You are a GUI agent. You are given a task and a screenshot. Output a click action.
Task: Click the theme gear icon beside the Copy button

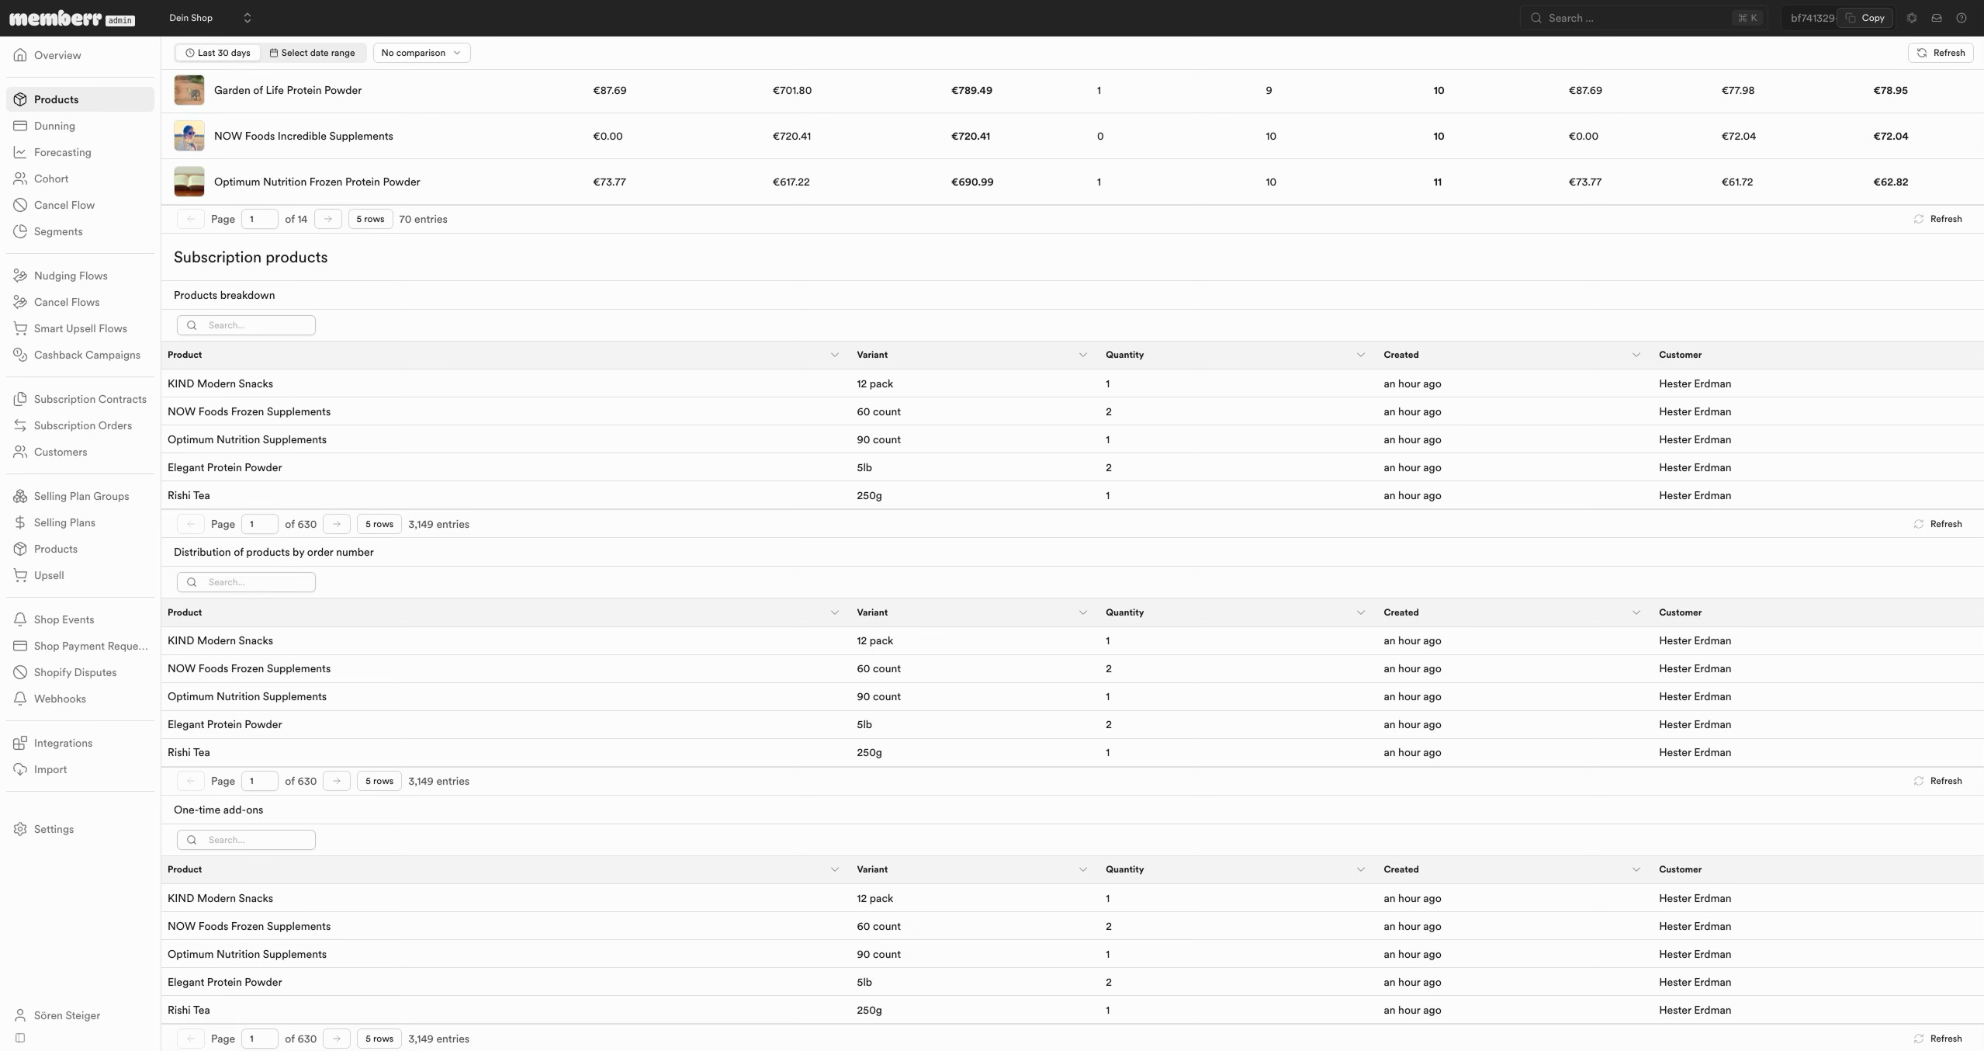click(x=1912, y=18)
